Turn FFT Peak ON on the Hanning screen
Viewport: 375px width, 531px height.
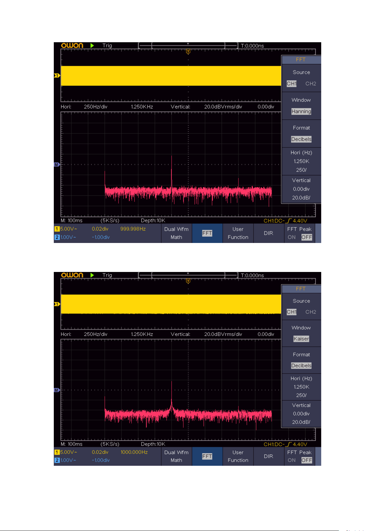(292, 237)
